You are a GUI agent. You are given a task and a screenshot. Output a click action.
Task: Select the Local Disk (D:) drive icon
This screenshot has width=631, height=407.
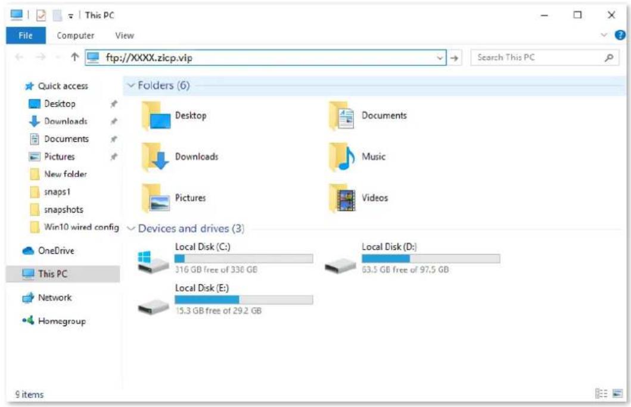(340, 265)
